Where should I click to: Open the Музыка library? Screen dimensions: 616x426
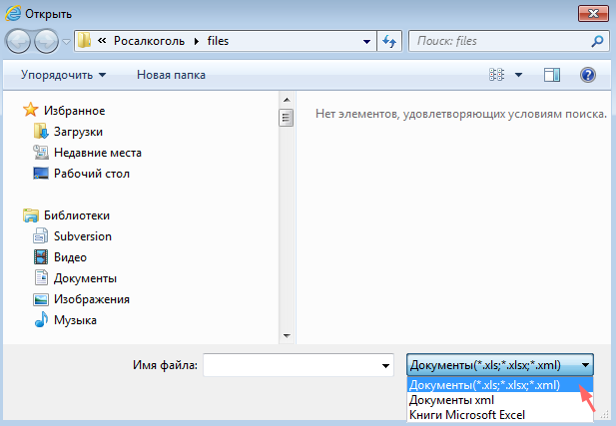coord(75,320)
